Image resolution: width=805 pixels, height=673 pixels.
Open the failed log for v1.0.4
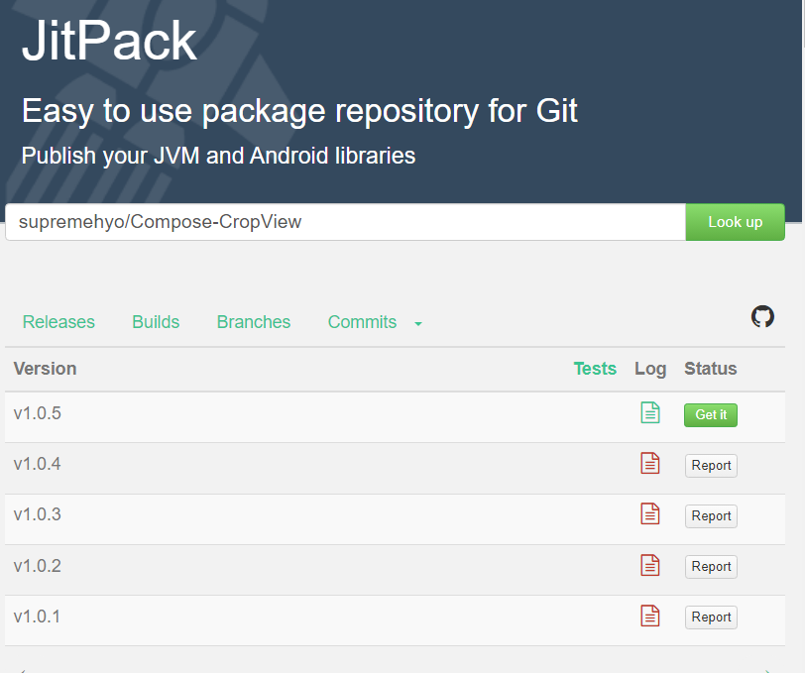click(650, 463)
